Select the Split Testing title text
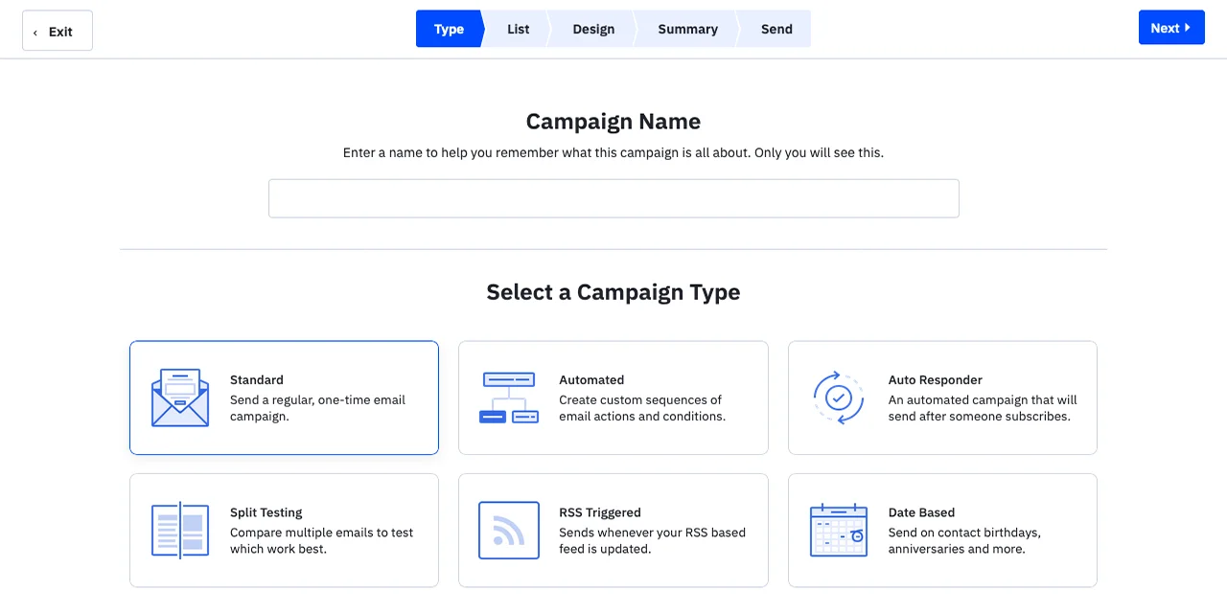This screenshot has height=613, width=1227. 266,512
